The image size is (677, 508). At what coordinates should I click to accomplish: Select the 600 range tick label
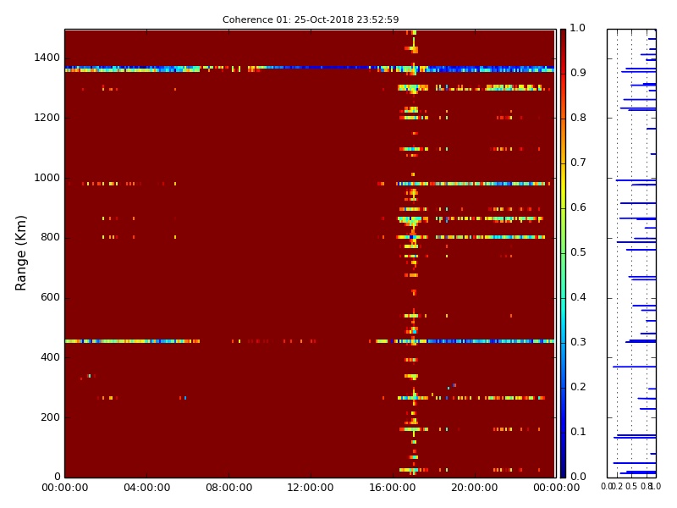51,297
